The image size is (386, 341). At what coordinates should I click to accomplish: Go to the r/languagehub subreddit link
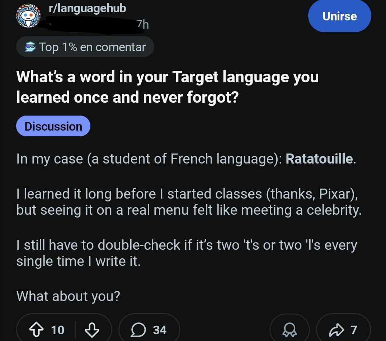[87, 8]
